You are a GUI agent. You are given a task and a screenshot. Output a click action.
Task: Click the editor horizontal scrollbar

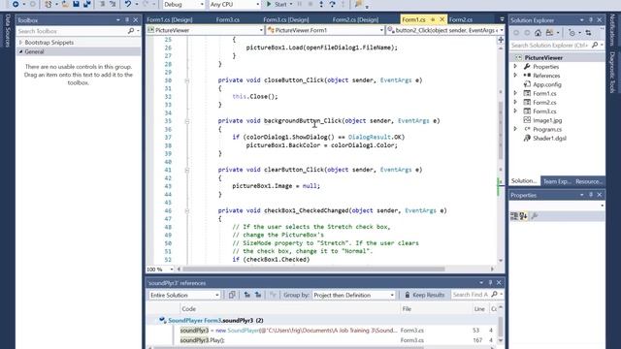(312, 270)
